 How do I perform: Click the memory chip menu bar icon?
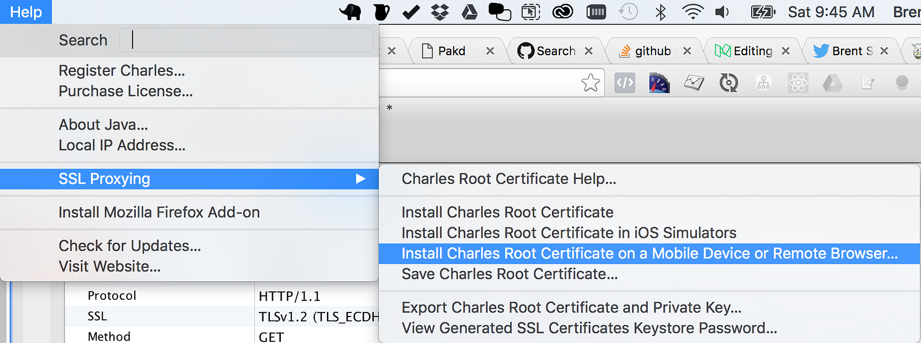click(596, 12)
